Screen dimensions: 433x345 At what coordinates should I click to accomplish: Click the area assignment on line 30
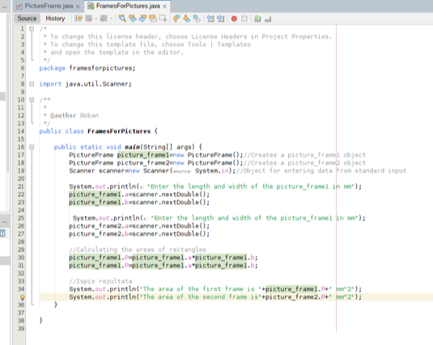click(163, 258)
